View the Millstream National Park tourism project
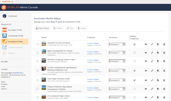This screenshot has width=171, height=101. click(x=146, y=71)
